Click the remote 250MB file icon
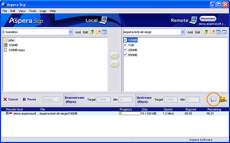230x143 pixels. click(x=125, y=50)
